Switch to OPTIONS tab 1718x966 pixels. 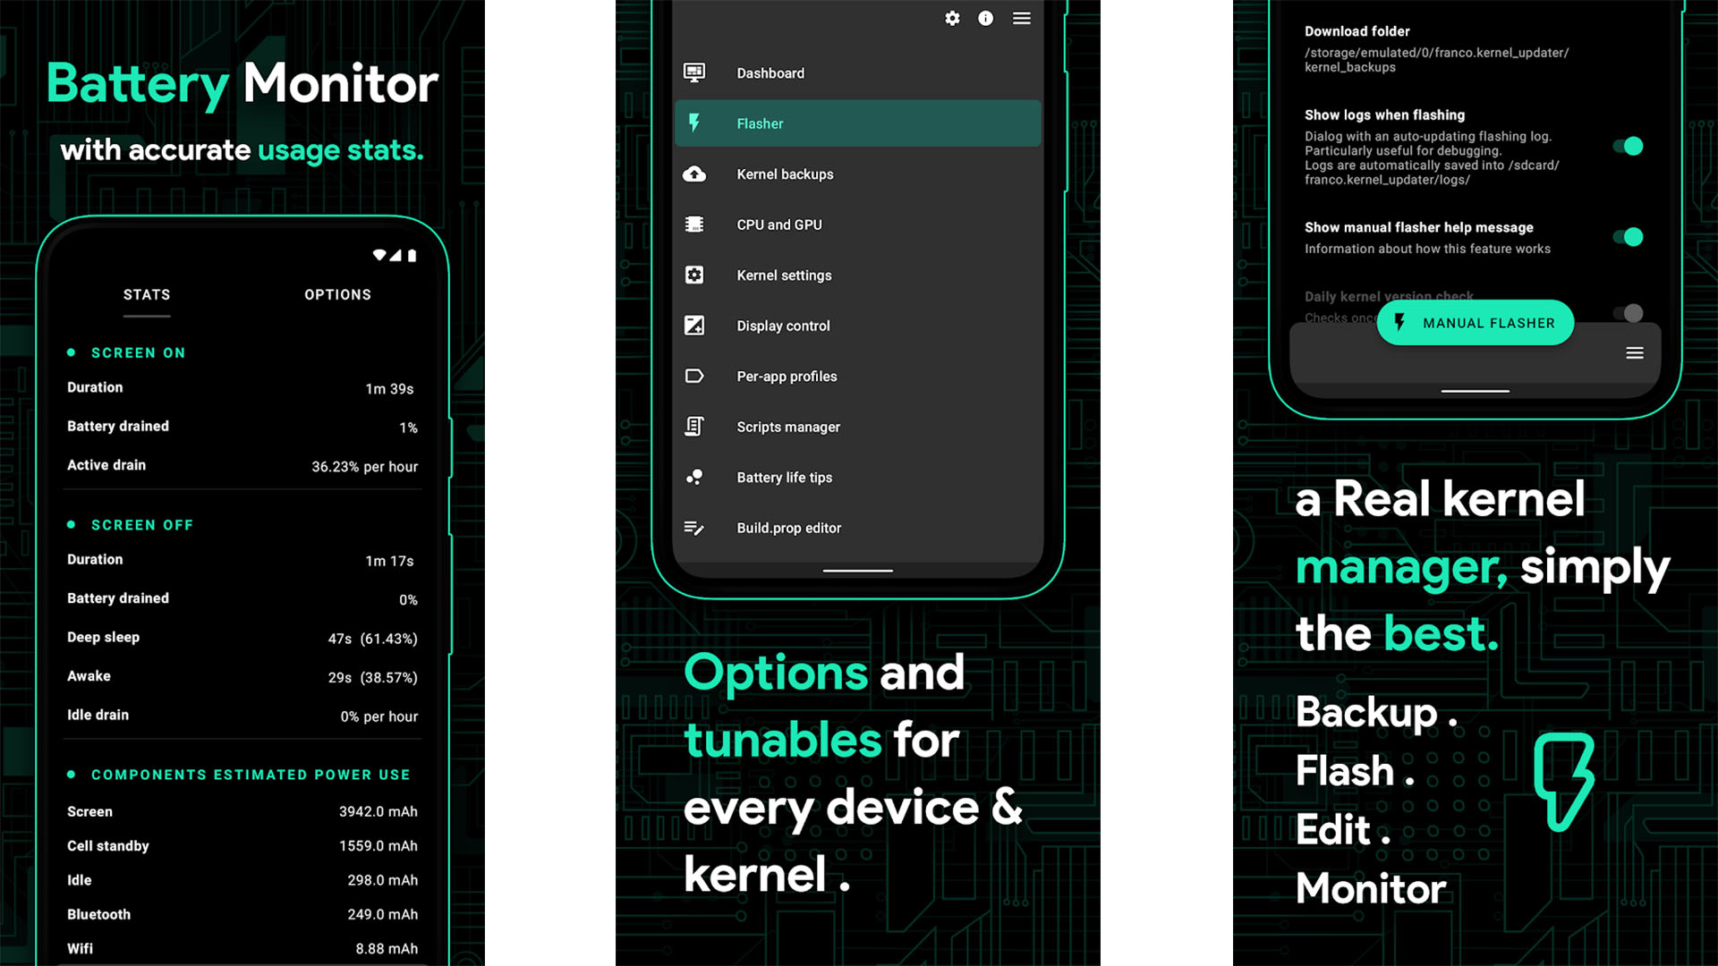pos(337,293)
